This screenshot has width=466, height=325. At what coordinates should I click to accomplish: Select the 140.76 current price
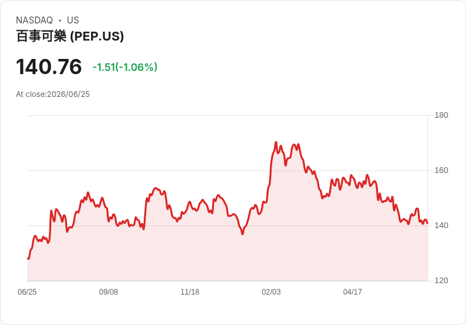[x=49, y=67]
